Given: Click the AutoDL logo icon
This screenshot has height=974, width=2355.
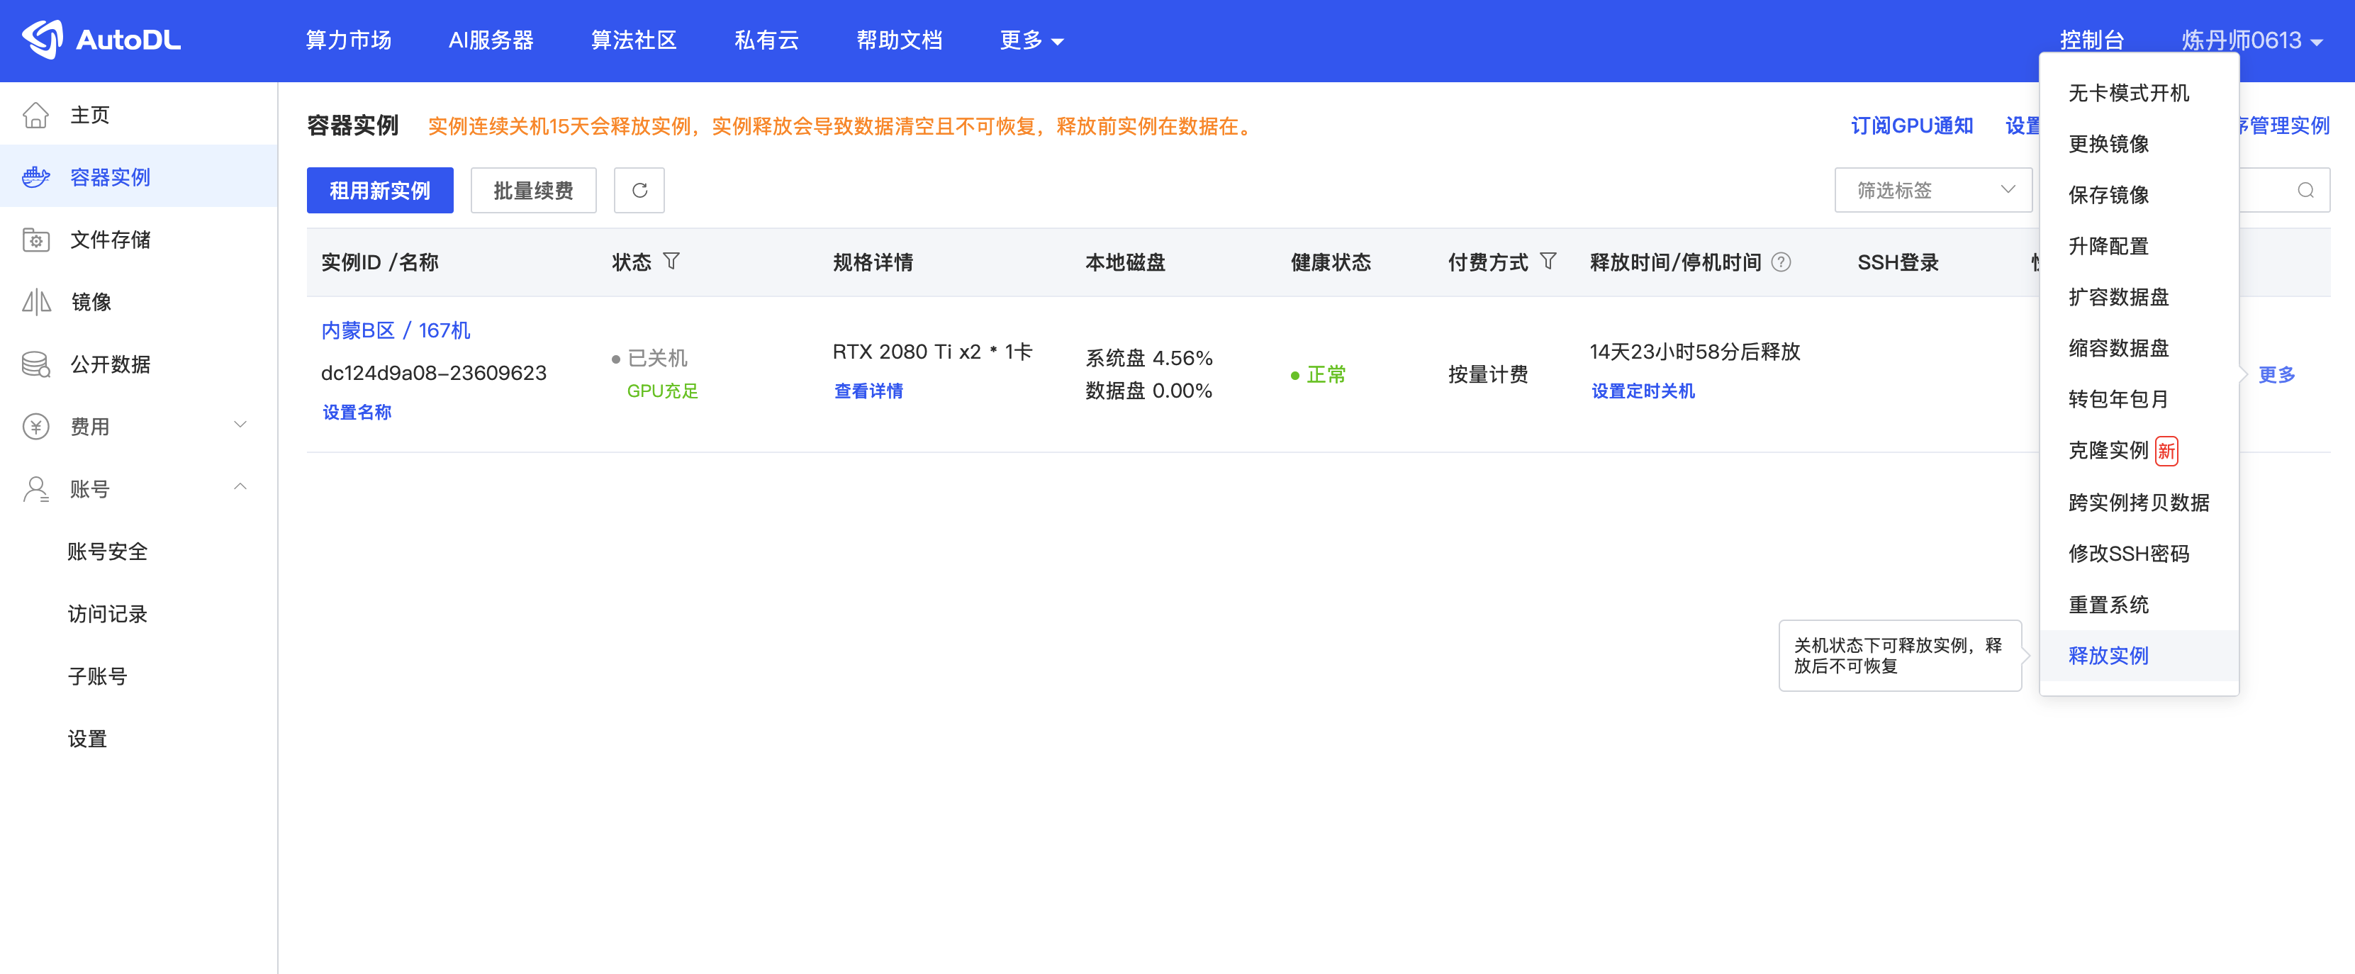Looking at the screenshot, I should [x=42, y=39].
